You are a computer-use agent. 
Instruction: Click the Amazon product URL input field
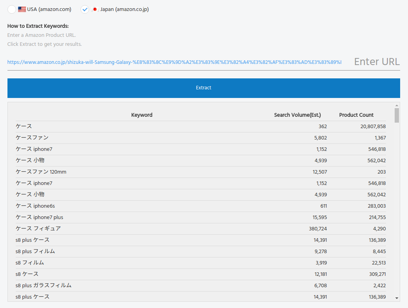click(x=174, y=62)
